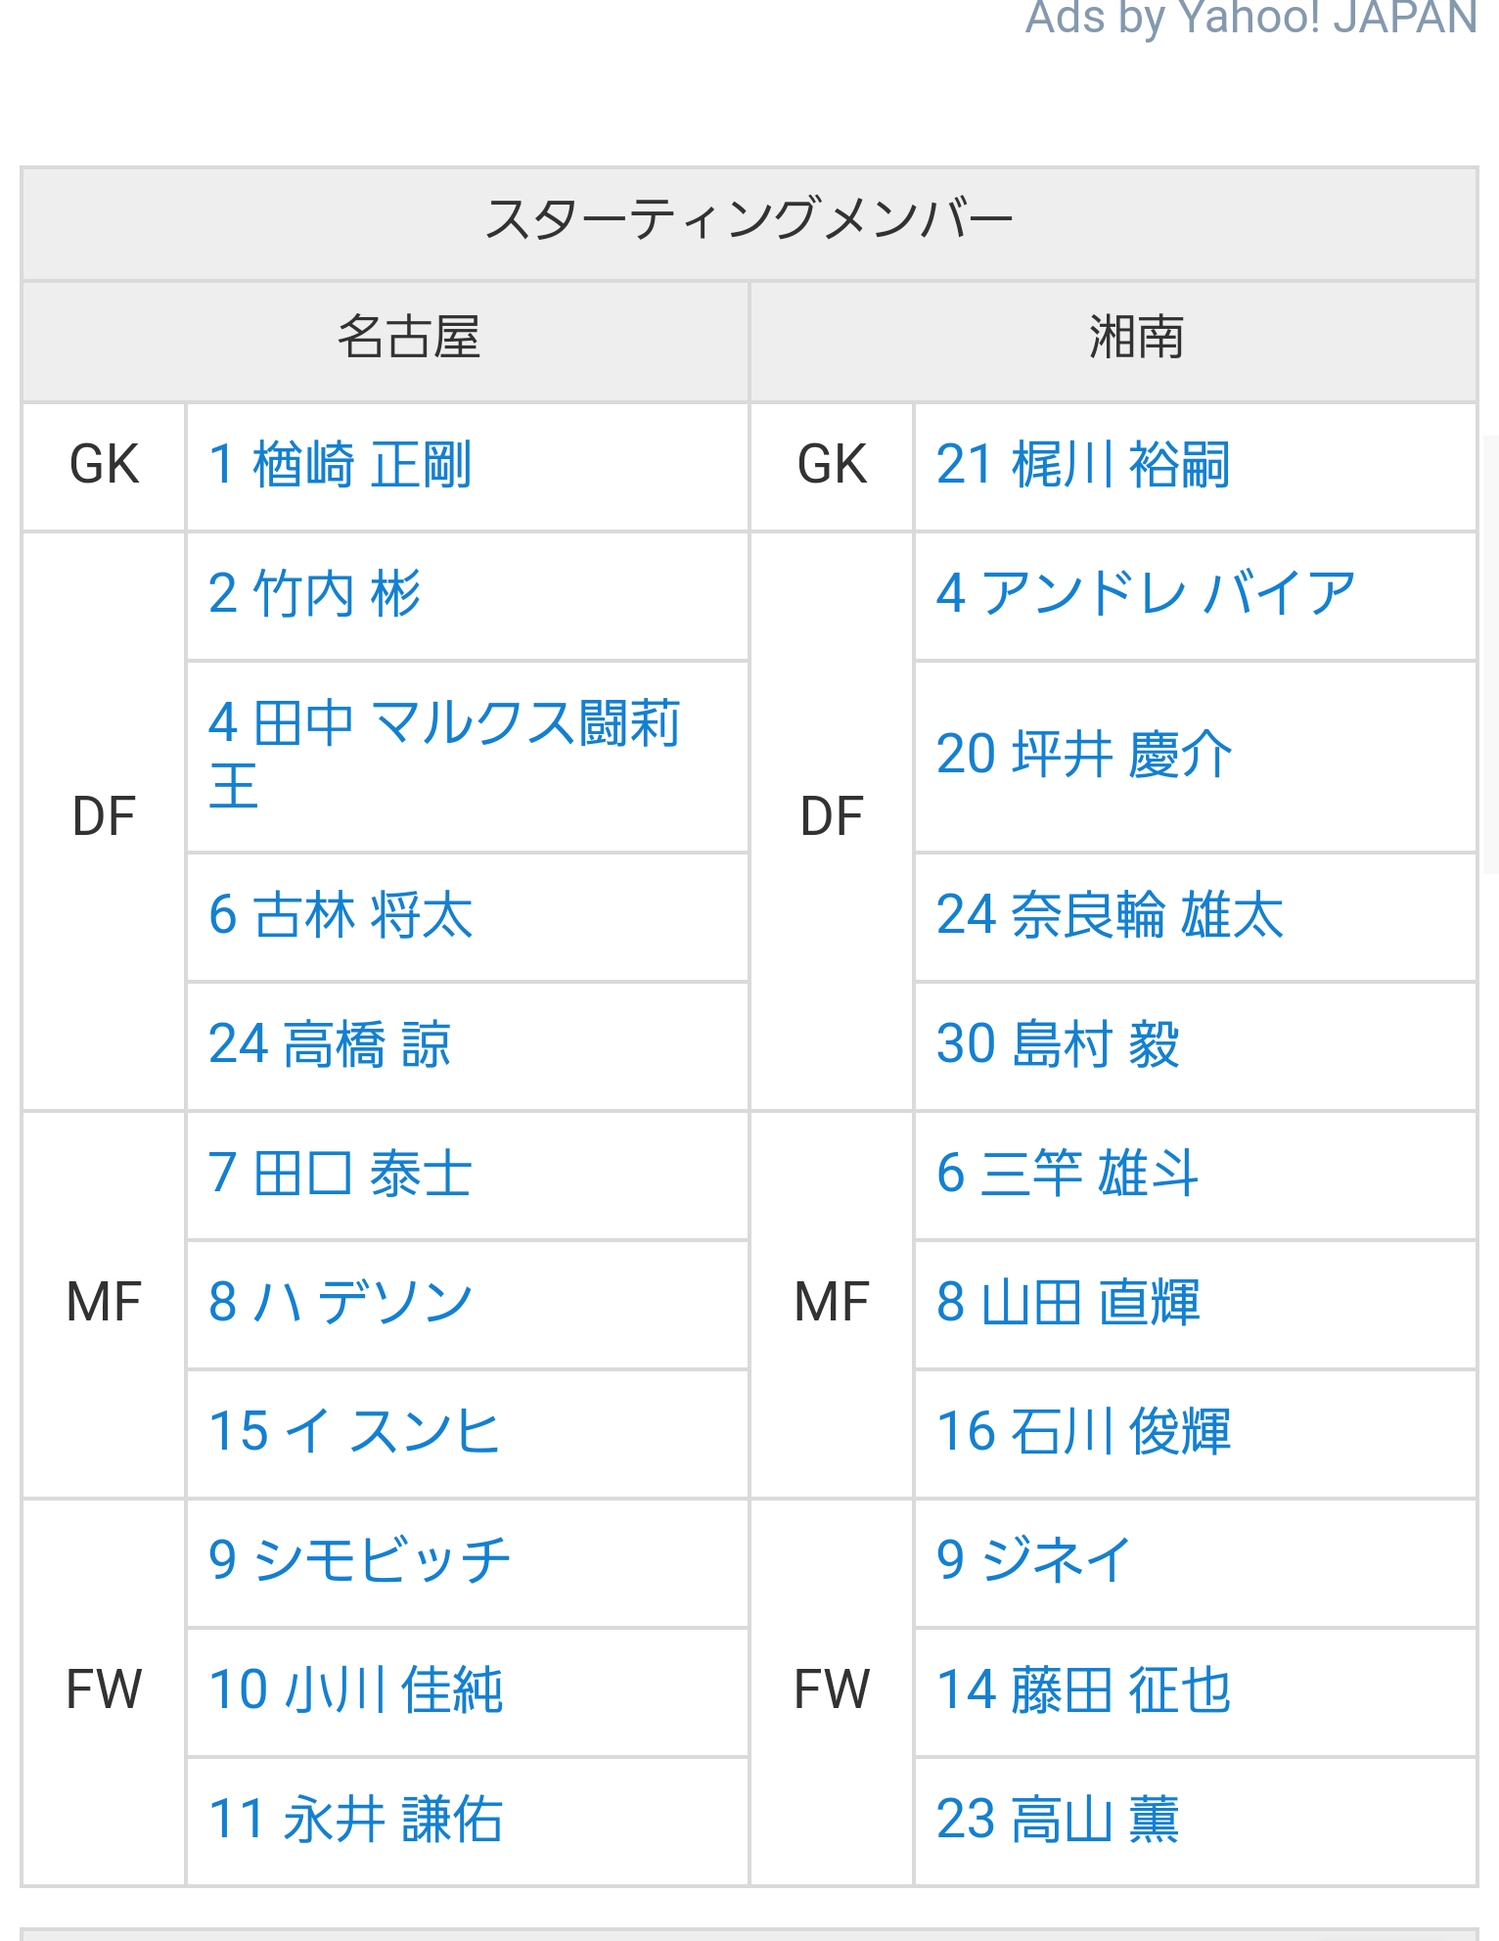Click 30 島村 毅 link
The height and width of the screenshot is (1941, 1499).
pos(1057,1044)
